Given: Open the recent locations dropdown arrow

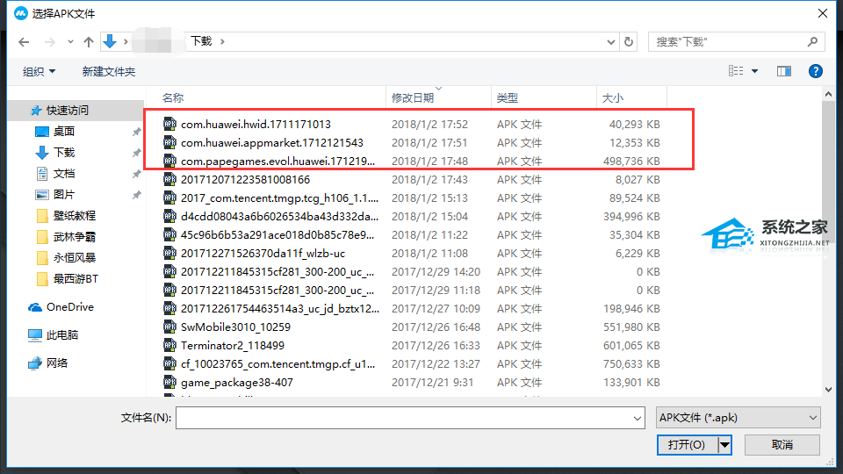Looking at the screenshot, I should tap(70, 42).
